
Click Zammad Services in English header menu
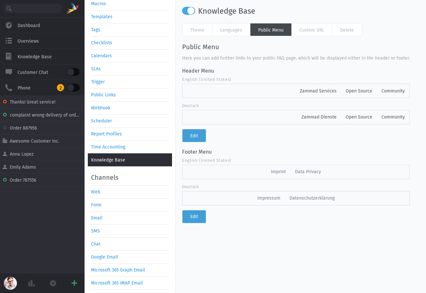tap(318, 91)
